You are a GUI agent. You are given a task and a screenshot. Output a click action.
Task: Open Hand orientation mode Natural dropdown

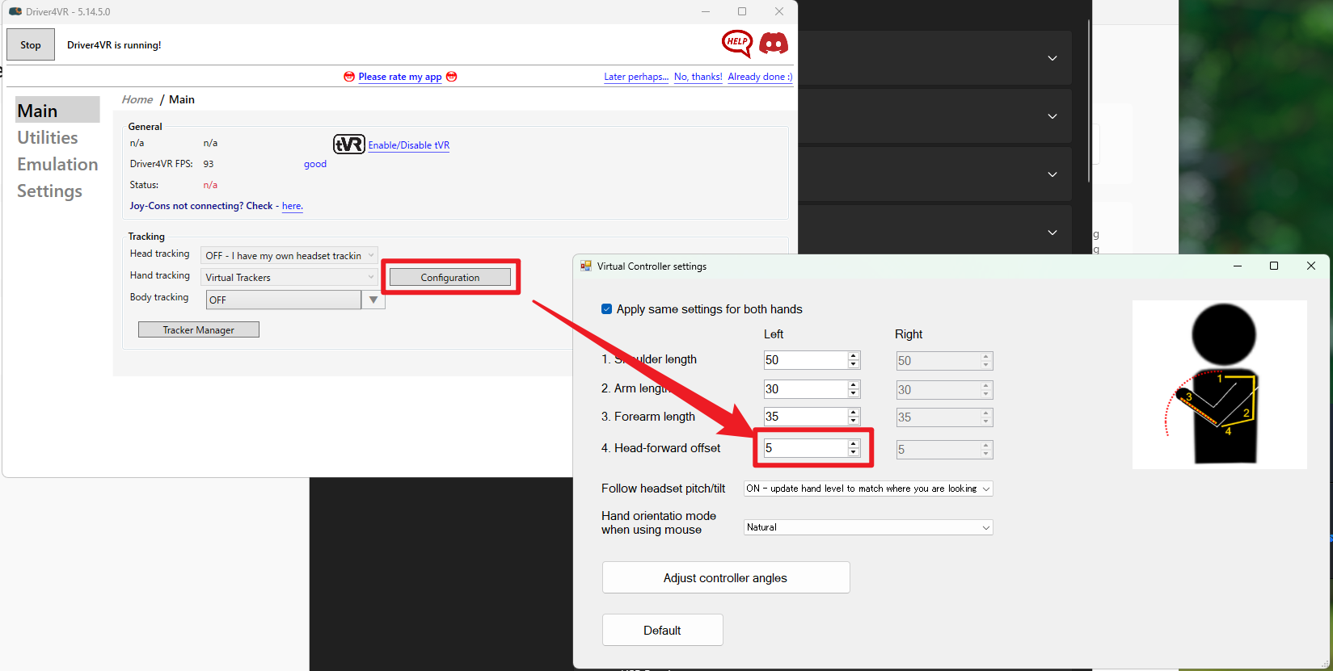click(868, 527)
